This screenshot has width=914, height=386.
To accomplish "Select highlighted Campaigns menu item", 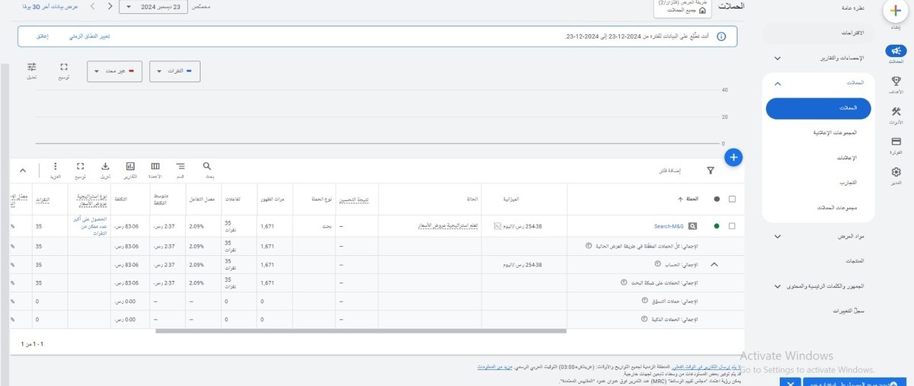I will (819, 108).
